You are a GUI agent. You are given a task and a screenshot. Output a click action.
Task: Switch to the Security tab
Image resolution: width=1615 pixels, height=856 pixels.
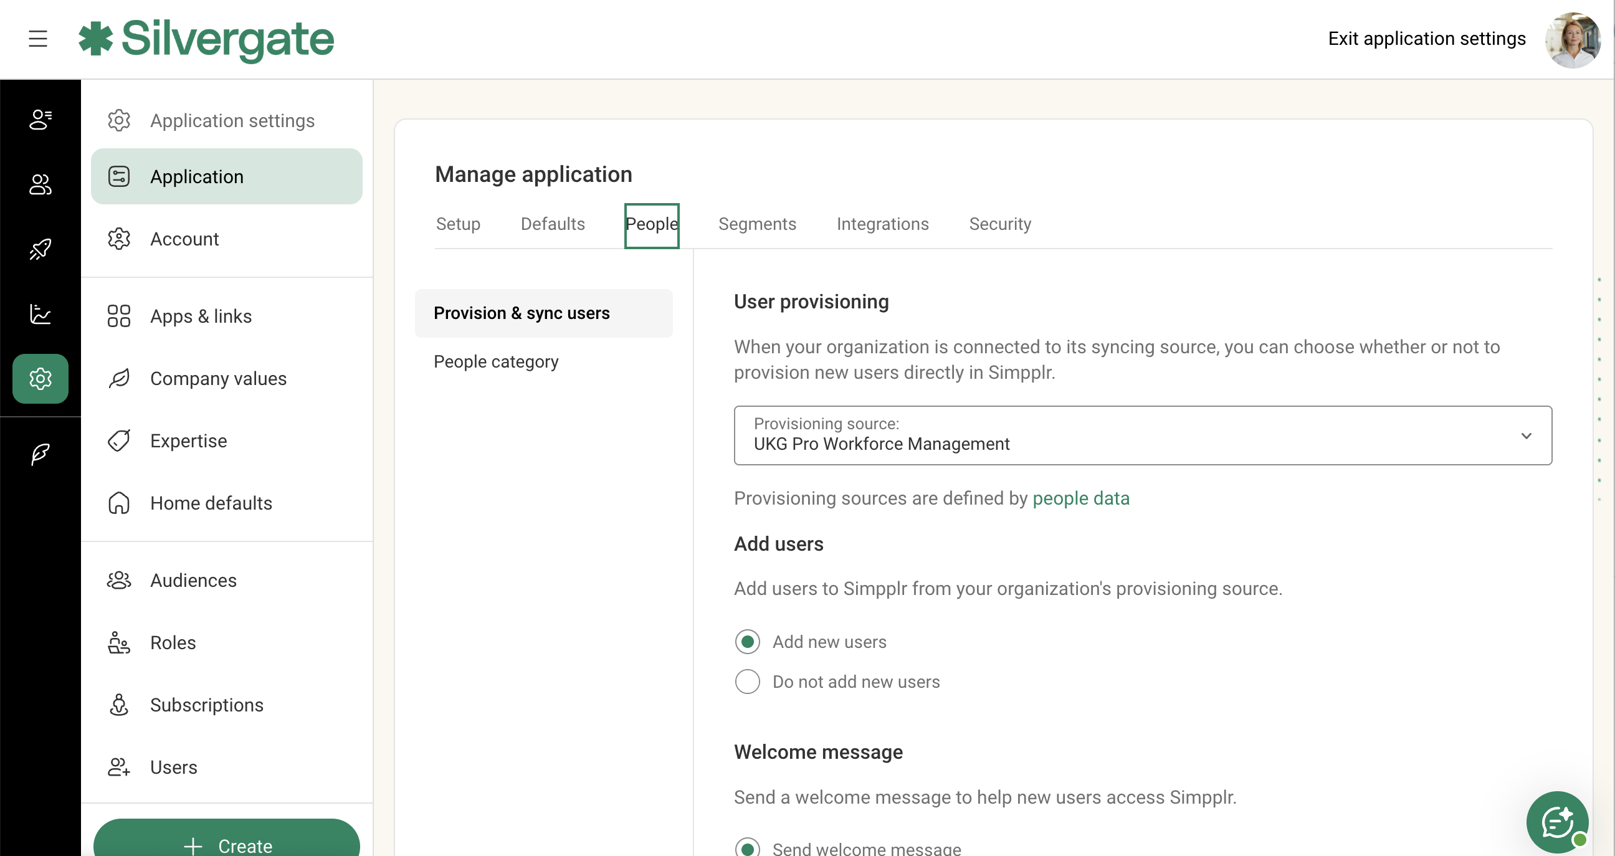click(1000, 224)
